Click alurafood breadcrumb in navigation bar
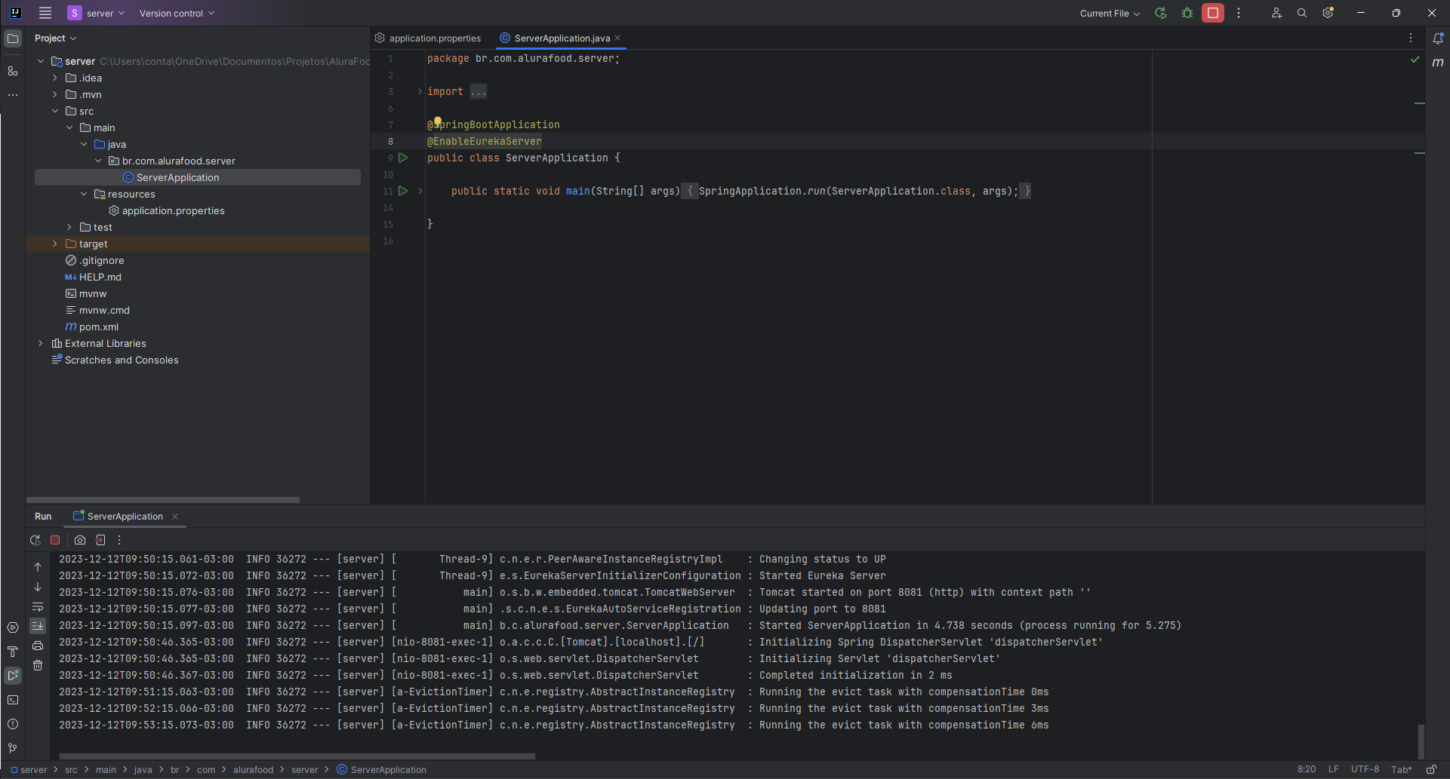The width and height of the screenshot is (1450, 779). point(253,770)
